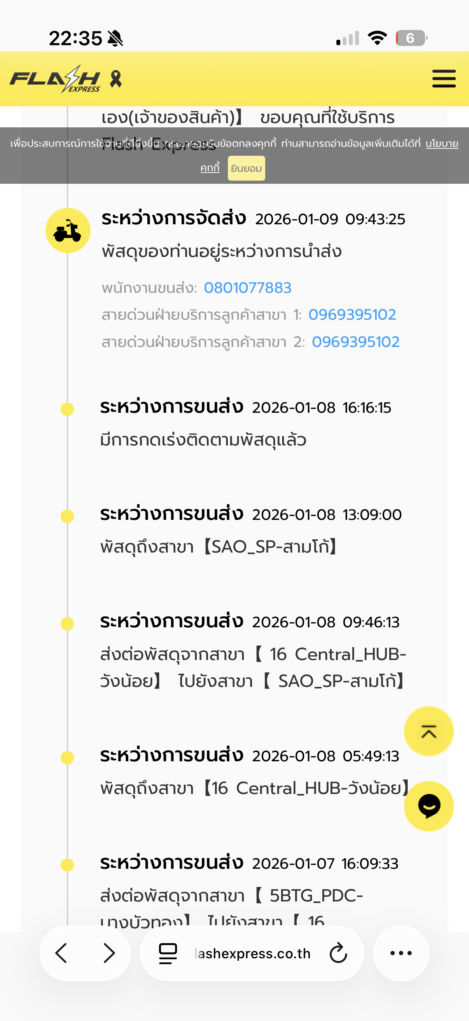This screenshot has width=469, height=1021.
Task: Go back with browser back arrow
Action: click(62, 953)
